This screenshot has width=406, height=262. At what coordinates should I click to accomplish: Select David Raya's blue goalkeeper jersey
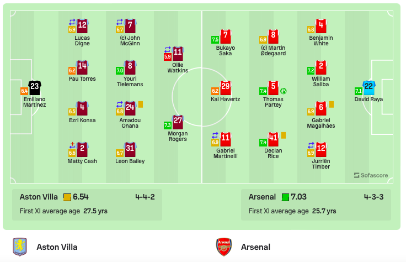(368, 88)
